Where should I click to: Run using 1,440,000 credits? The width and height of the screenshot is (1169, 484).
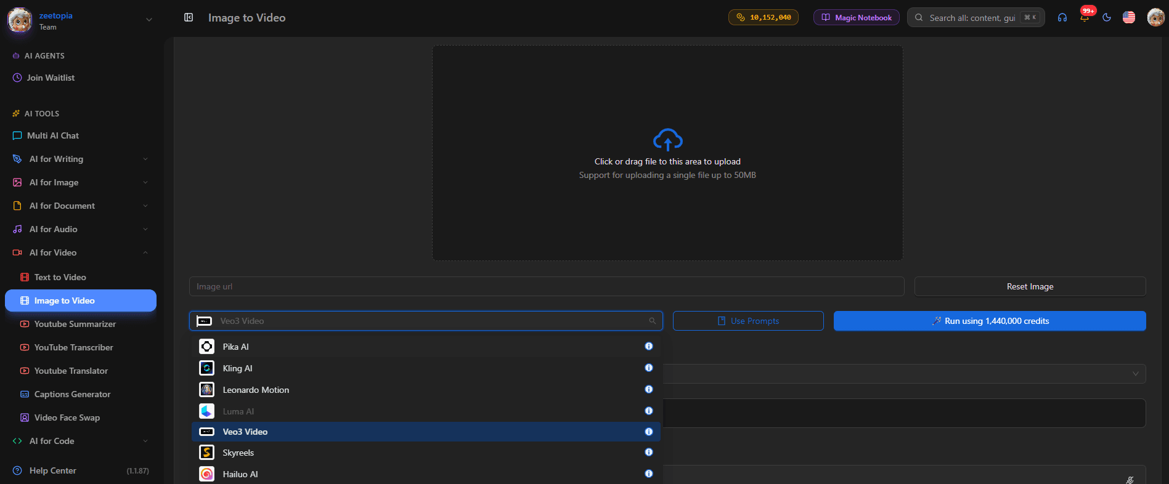pos(990,321)
